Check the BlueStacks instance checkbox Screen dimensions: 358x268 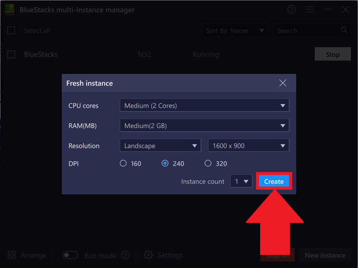tap(11, 54)
